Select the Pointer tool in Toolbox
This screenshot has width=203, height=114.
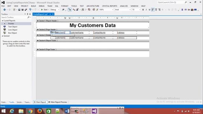point(16,24)
